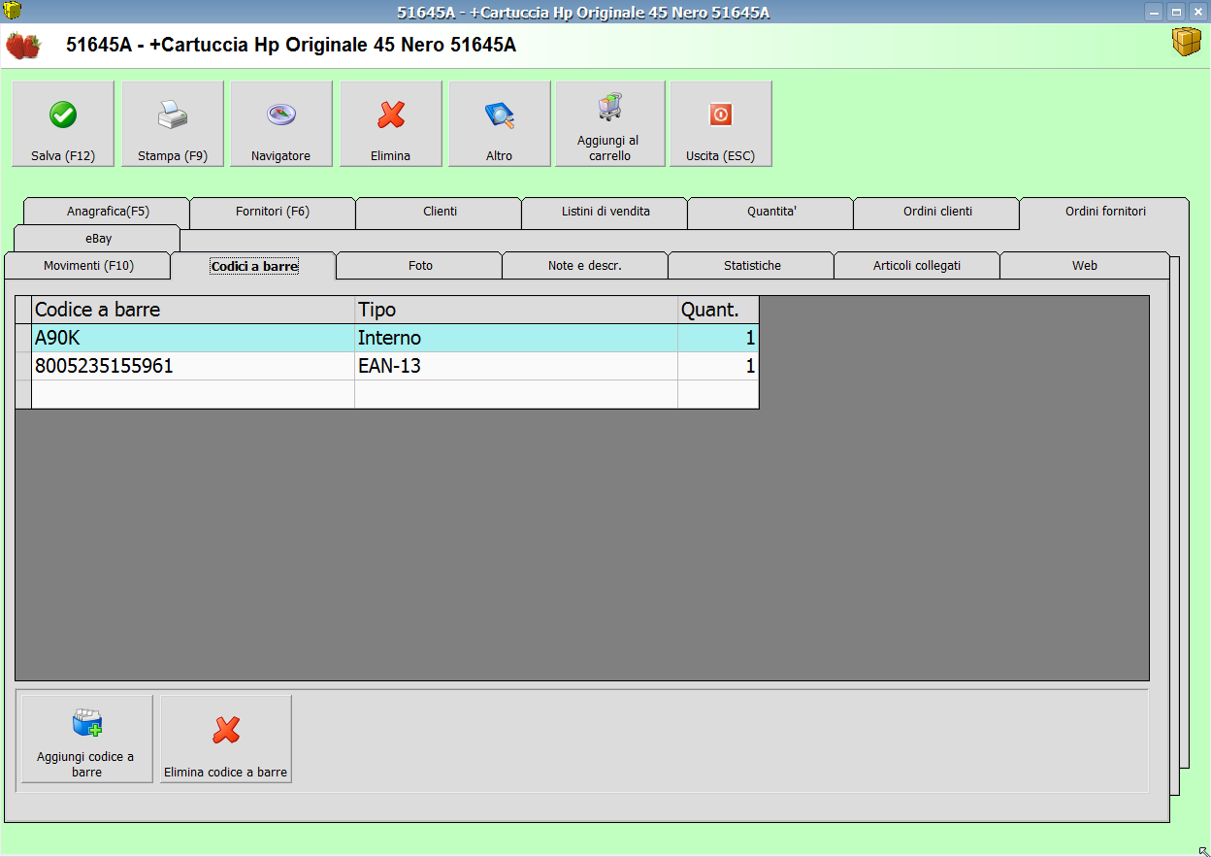Click the Tipo column header

pyautogui.click(x=516, y=310)
